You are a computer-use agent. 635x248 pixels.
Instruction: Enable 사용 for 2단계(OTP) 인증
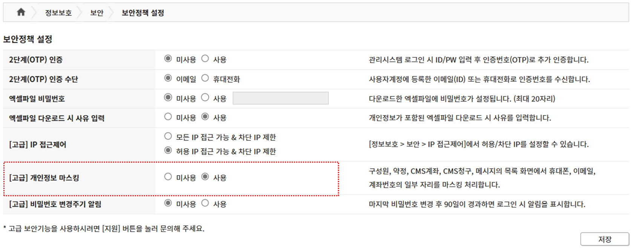pos(205,59)
